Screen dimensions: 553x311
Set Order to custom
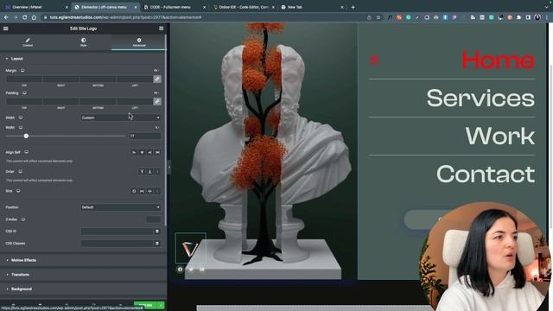tap(157, 172)
